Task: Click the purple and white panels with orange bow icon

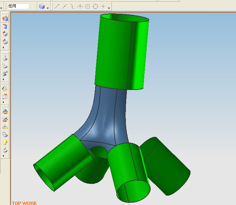Action: pos(5,96)
